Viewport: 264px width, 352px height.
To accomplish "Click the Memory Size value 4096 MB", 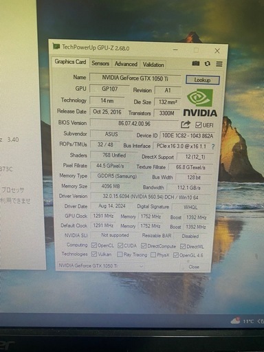I will tap(111, 186).
